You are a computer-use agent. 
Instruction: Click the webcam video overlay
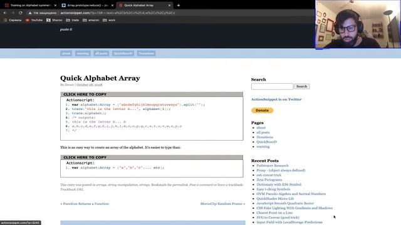pos(358,24)
